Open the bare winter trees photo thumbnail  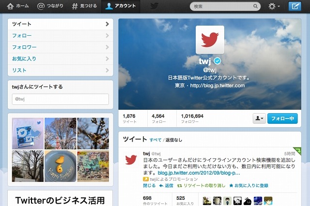(x=28, y=166)
